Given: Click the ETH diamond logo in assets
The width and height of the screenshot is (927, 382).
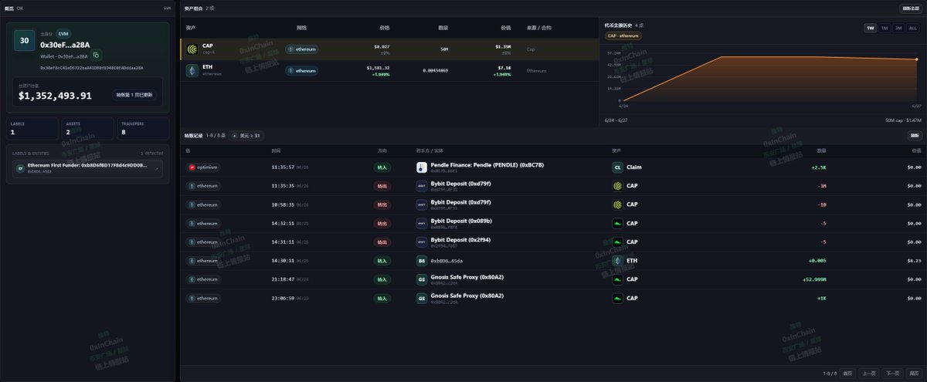Looking at the screenshot, I should 192,70.
